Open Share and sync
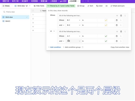Viewport: 135px width, 101px height. pyautogui.click(x=118, y=6)
